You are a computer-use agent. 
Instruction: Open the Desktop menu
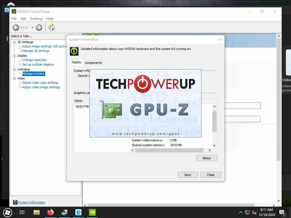[x=36, y=19]
